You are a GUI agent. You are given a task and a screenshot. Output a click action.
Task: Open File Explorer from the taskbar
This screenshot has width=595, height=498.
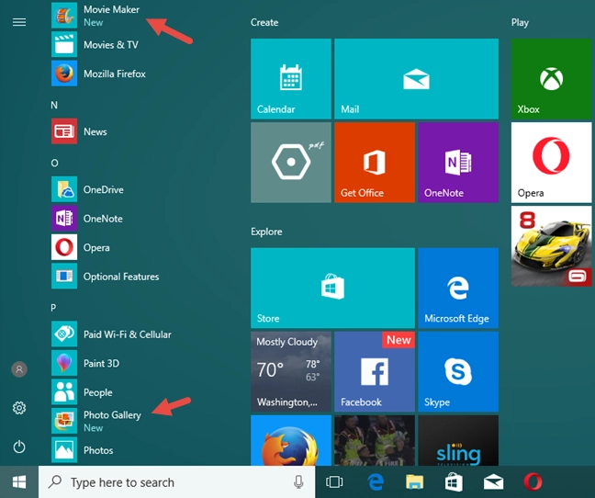[x=414, y=482]
